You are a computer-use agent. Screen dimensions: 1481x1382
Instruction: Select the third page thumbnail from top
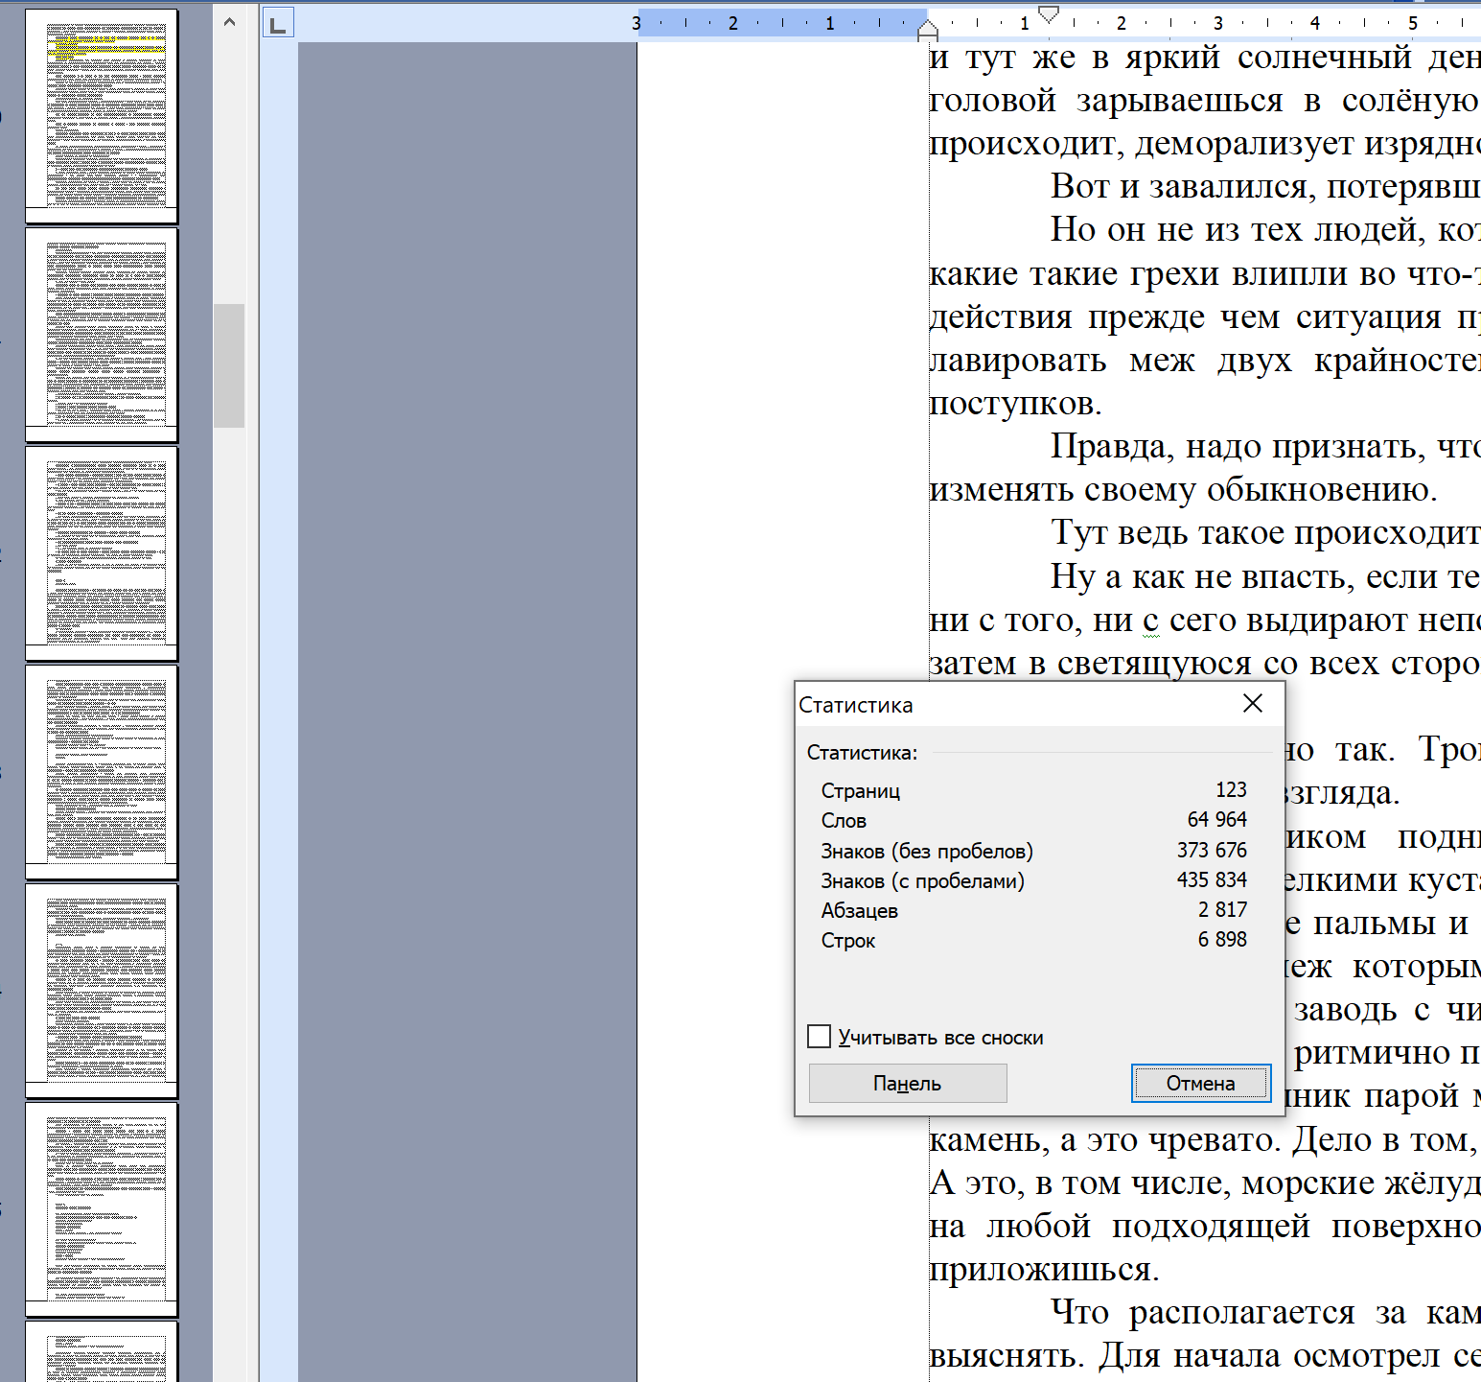point(103,551)
